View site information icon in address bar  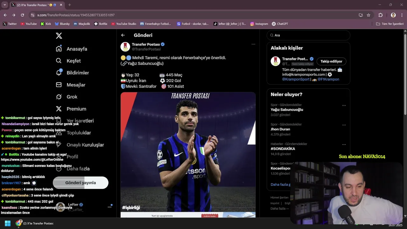[x=32, y=15]
